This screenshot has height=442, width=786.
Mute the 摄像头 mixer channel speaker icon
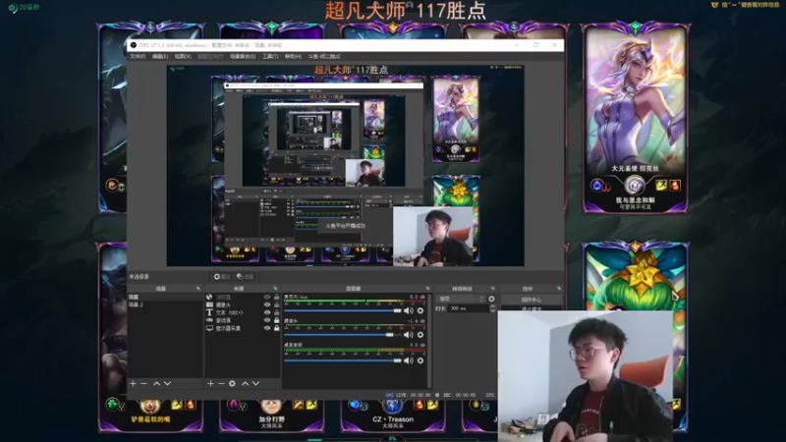coord(409,335)
